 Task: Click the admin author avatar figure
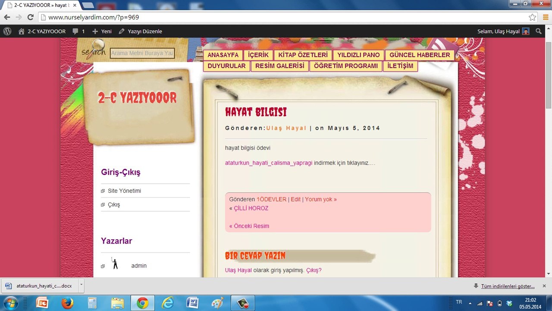click(115, 263)
